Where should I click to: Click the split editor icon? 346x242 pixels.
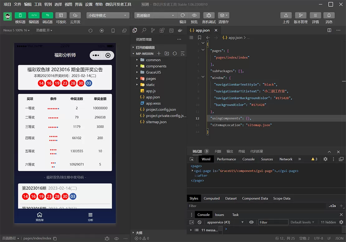click(329, 30)
